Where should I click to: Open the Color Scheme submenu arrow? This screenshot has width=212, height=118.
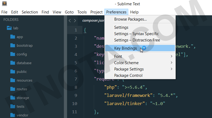171,63
